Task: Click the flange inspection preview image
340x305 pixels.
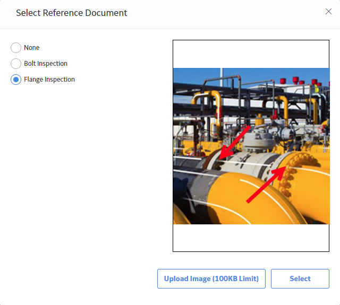Action: tap(251, 146)
